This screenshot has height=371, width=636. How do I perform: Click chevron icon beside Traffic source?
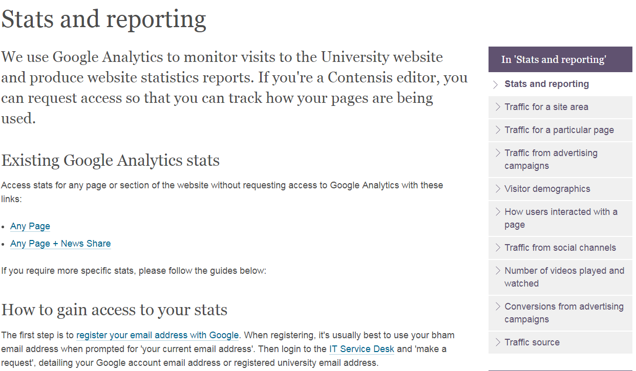(x=497, y=342)
